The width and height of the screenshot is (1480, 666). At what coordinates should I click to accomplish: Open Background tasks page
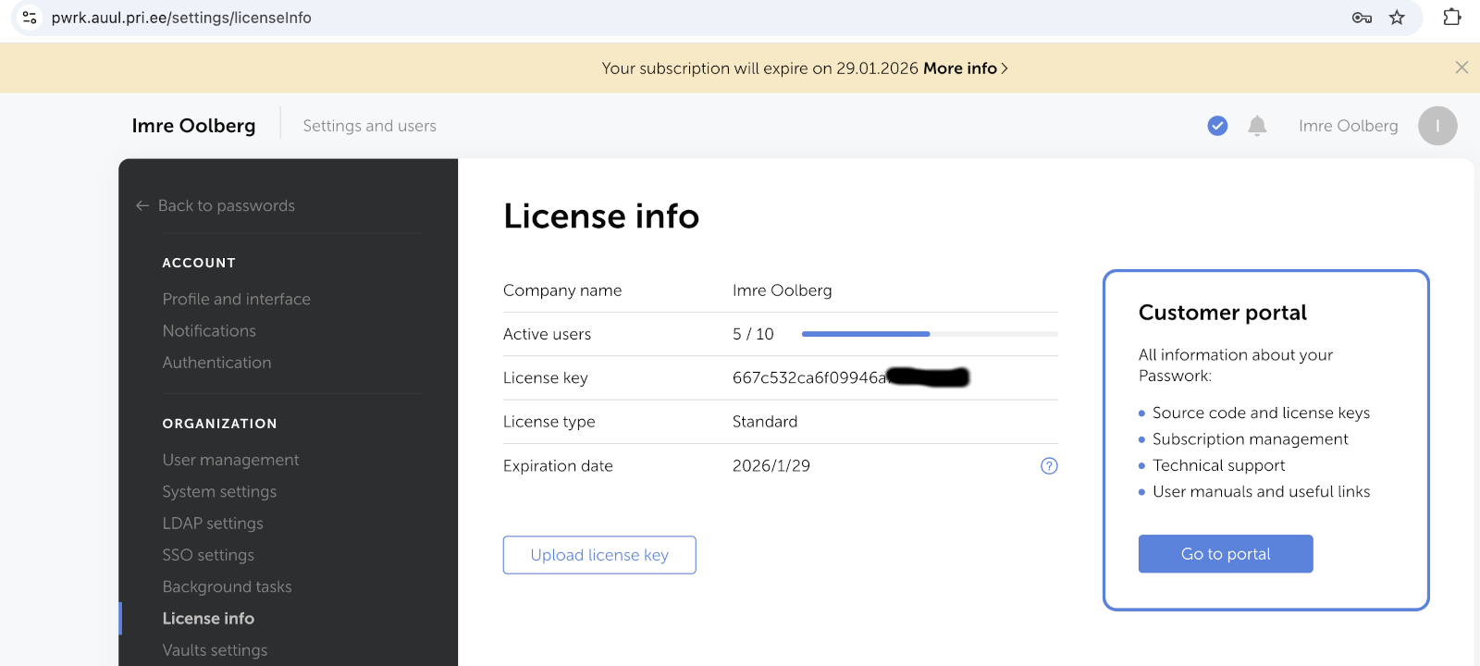pos(228,586)
